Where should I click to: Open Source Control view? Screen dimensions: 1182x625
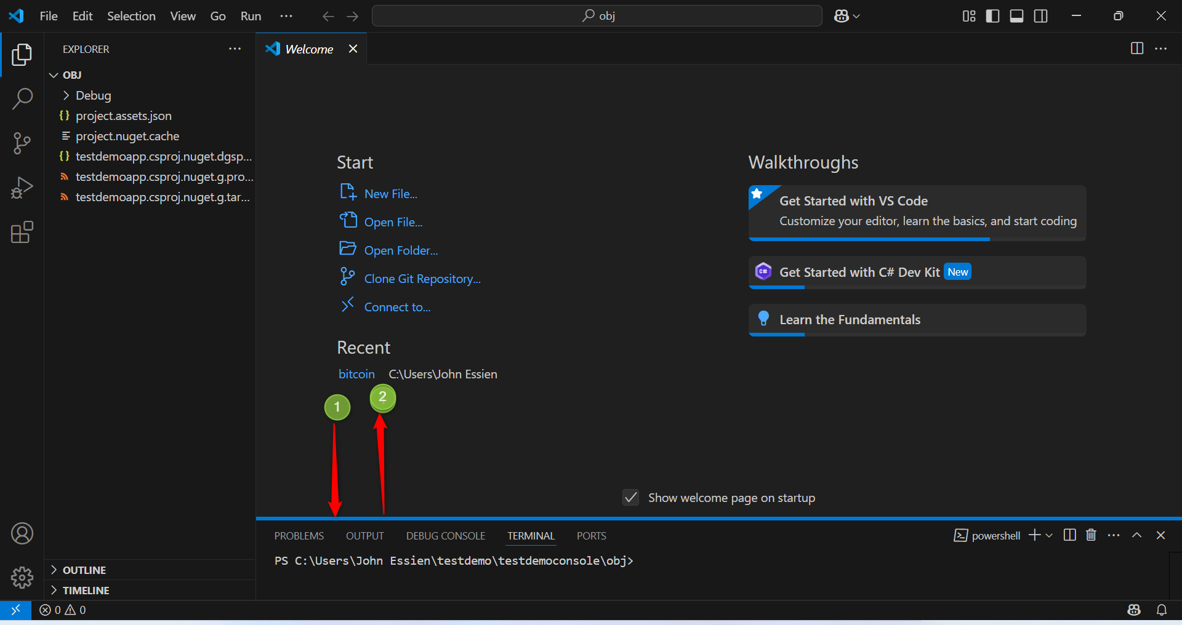[22, 143]
